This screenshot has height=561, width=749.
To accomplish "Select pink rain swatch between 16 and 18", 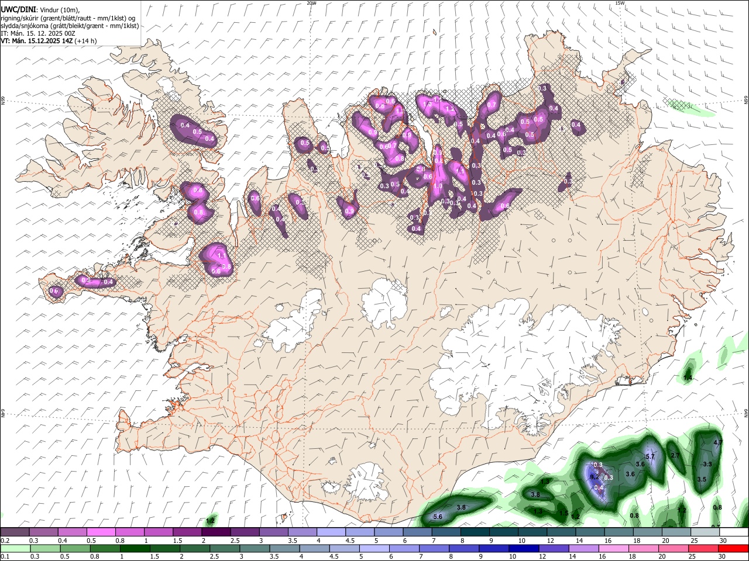I will coord(614,549).
